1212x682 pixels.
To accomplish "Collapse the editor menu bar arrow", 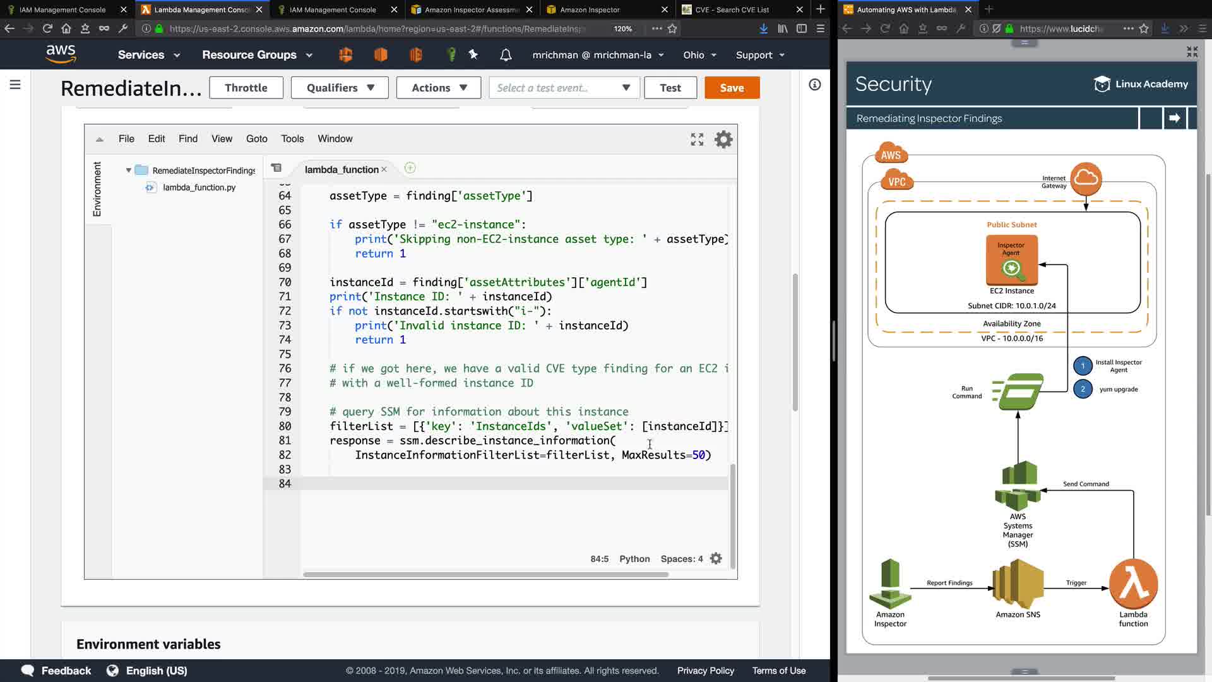I will (x=99, y=139).
